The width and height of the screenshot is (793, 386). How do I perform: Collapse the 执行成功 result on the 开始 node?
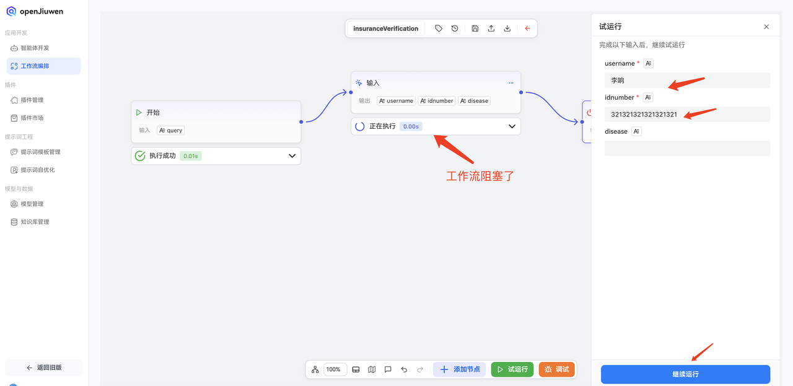coord(292,156)
